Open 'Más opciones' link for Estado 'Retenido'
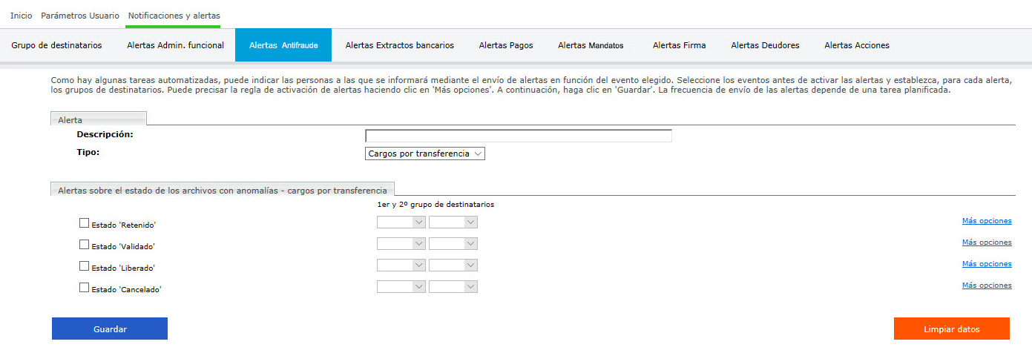 986,221
